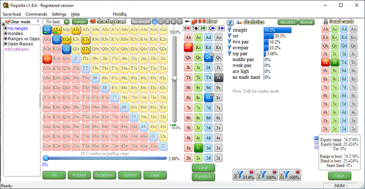
Task: Toggle the Normal statistics mode
Action: click(x=306, y=22)
